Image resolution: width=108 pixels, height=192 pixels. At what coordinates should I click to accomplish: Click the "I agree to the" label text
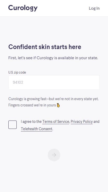click(31, 122)
